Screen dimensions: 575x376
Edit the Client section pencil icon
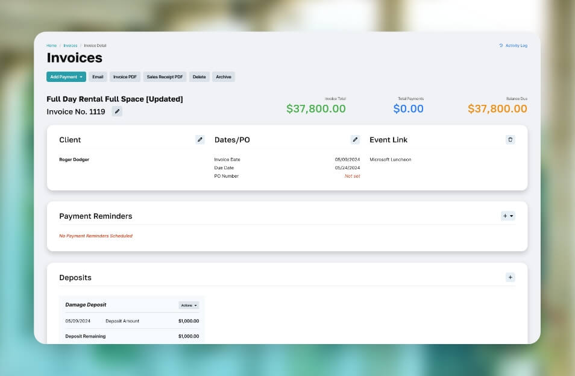tap(200, 140)
